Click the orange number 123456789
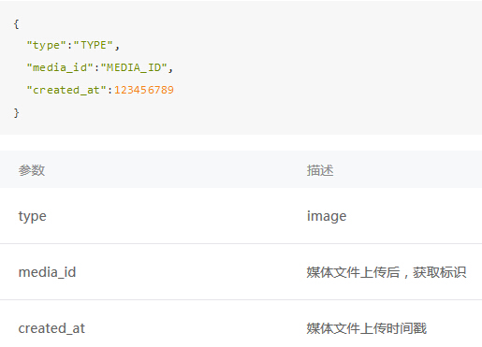The image size is (482, 347). [144, 90]
